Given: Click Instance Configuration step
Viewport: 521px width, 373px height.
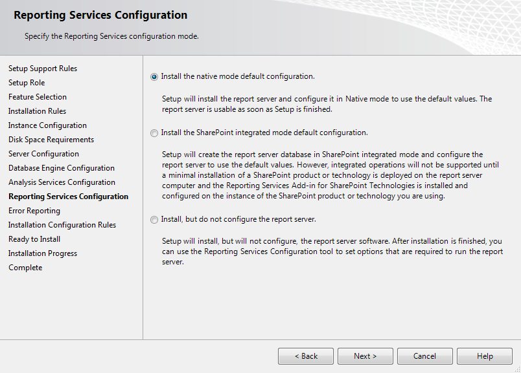Looking at the screenshot, I should pos(47,125).
